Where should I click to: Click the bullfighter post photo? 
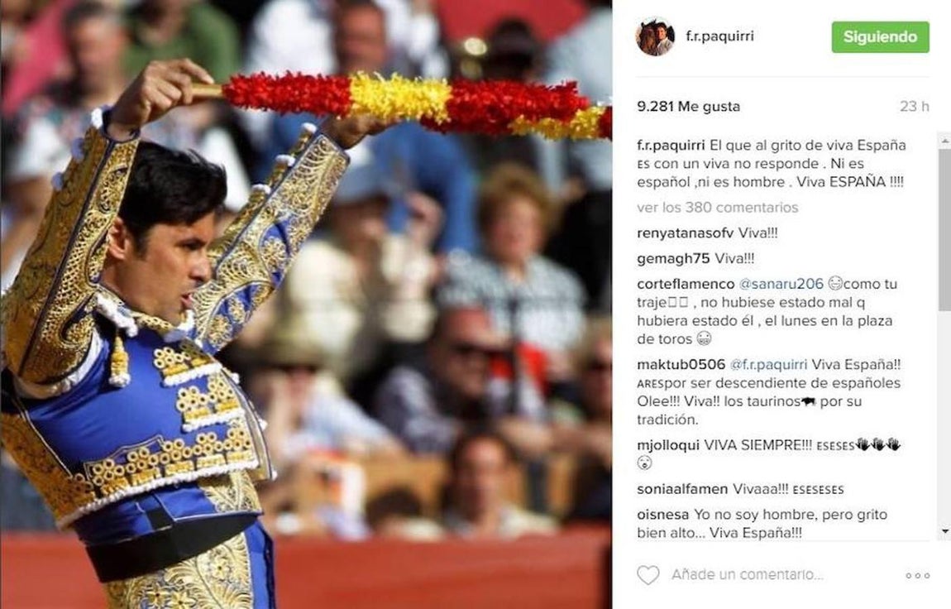click(x=306, y=304)
